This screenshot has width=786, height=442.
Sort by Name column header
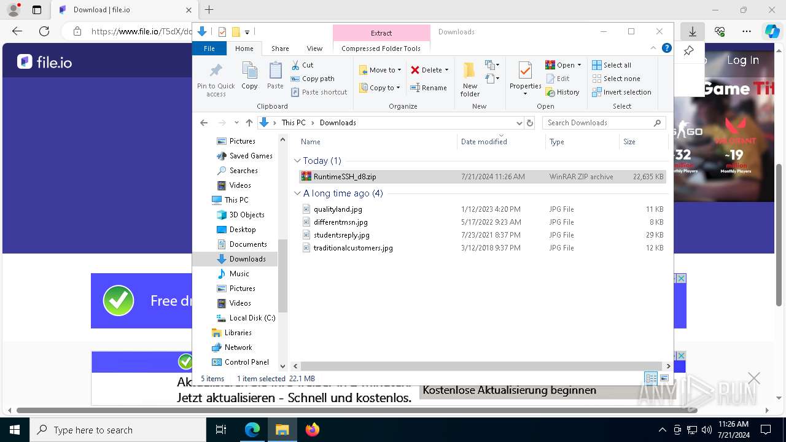376,142
